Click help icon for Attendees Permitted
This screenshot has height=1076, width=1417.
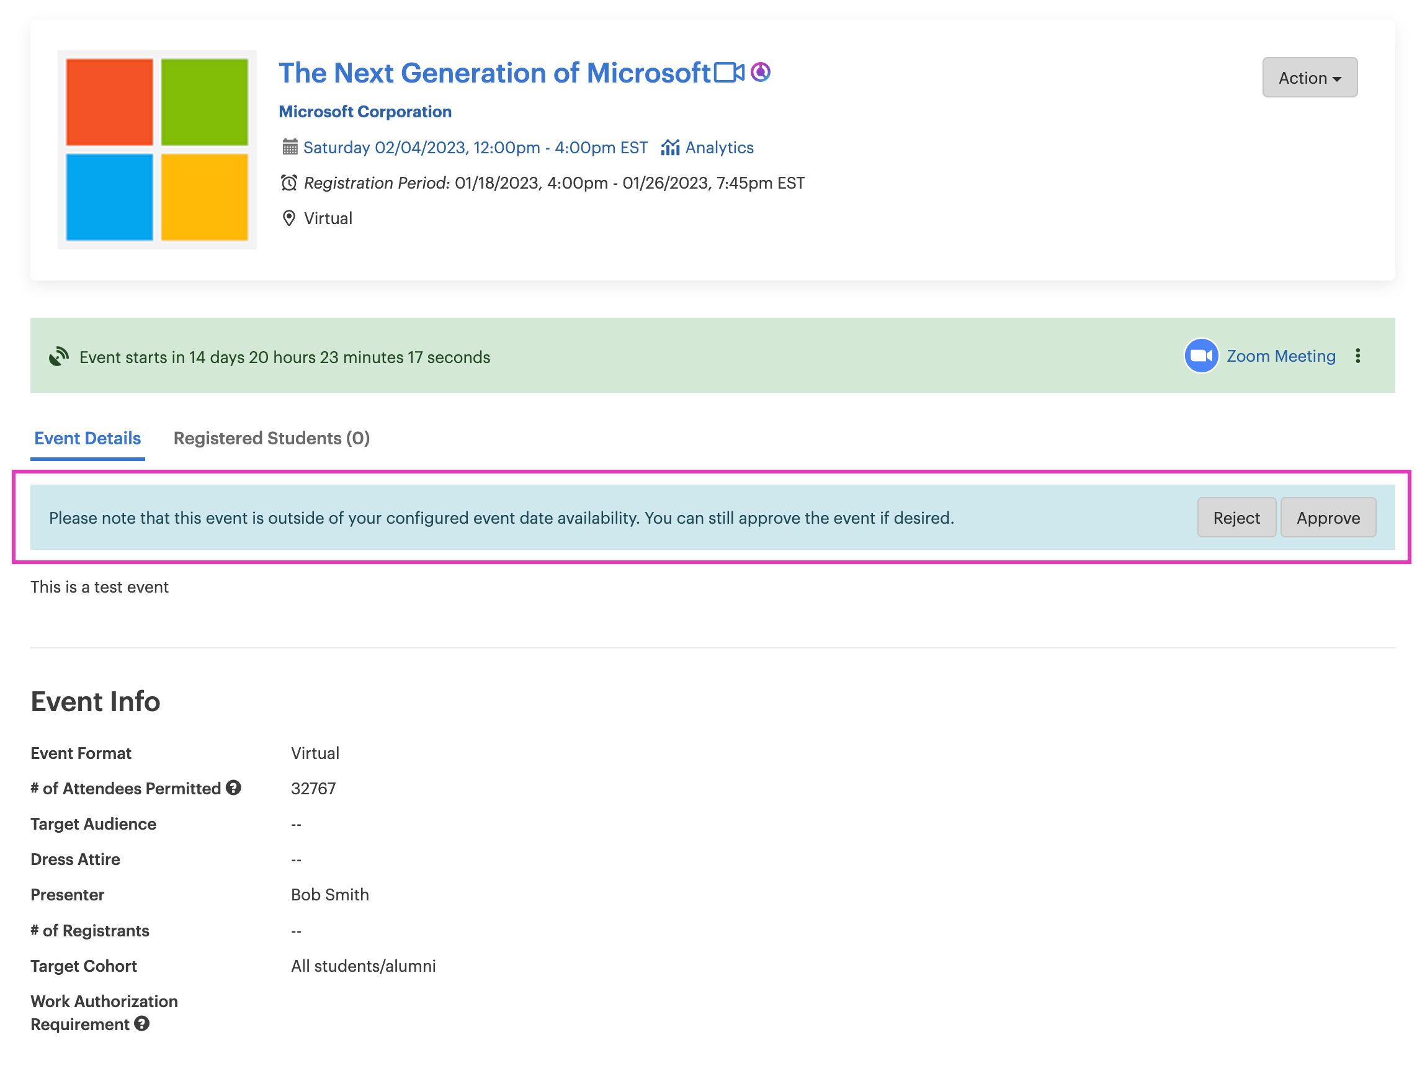tap(234, 788)
